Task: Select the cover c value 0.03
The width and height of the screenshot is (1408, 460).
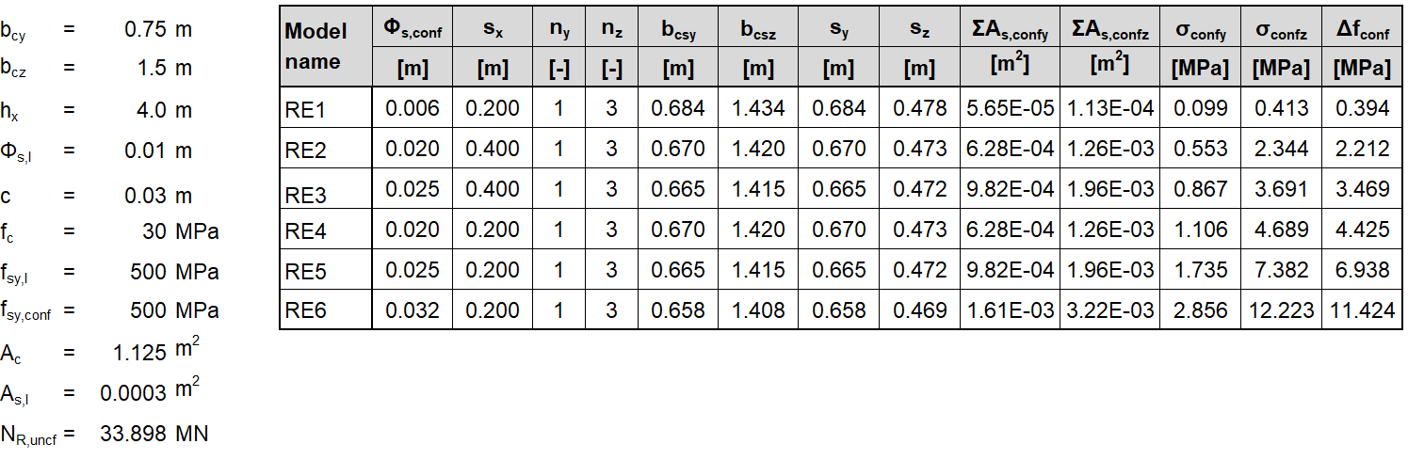Action: tap(146, 196)
